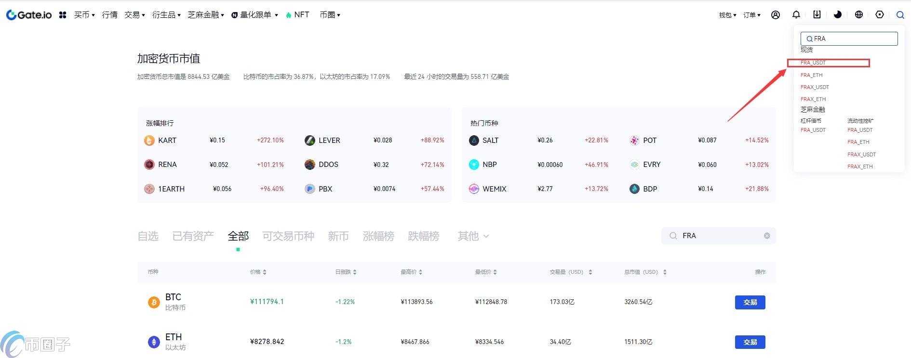Select FRAX_USDT under 流动性挖矿
This screenshot has height=358, width=911.
(x=862, y=154)
